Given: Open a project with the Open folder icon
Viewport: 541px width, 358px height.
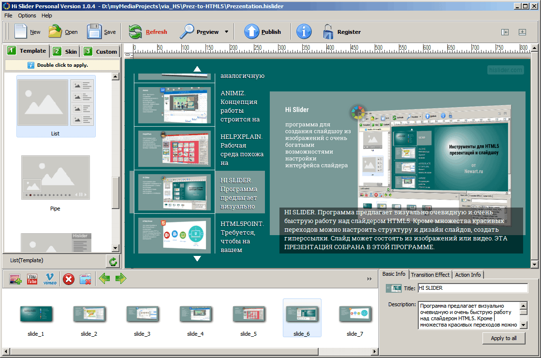Looking at the screenshot, I should [55, 31].
